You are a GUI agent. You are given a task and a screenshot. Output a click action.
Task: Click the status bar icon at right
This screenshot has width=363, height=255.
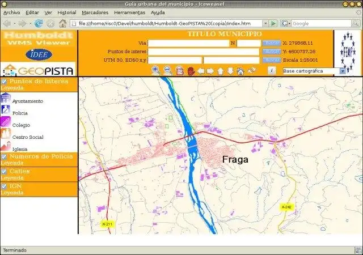click(358, 250)
